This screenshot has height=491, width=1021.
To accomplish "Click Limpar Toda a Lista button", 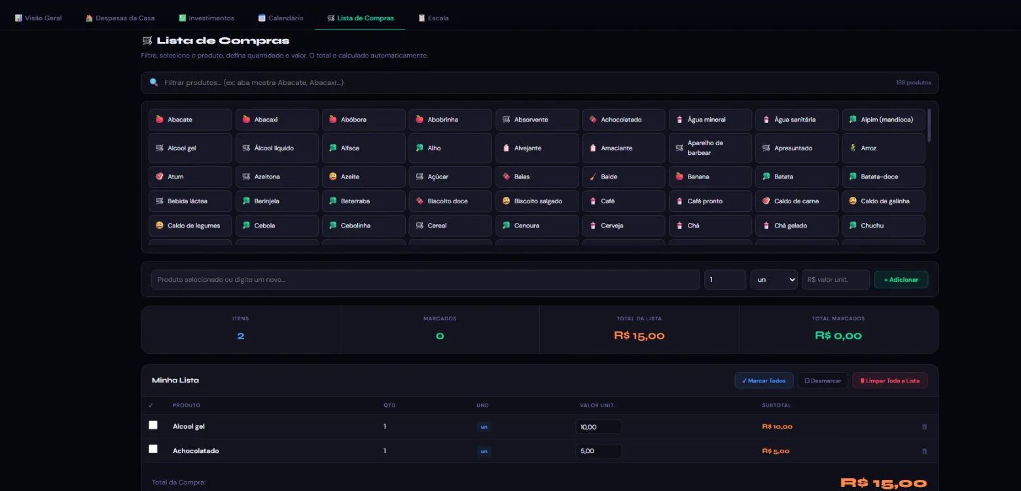I will click(x=889, y=381).
